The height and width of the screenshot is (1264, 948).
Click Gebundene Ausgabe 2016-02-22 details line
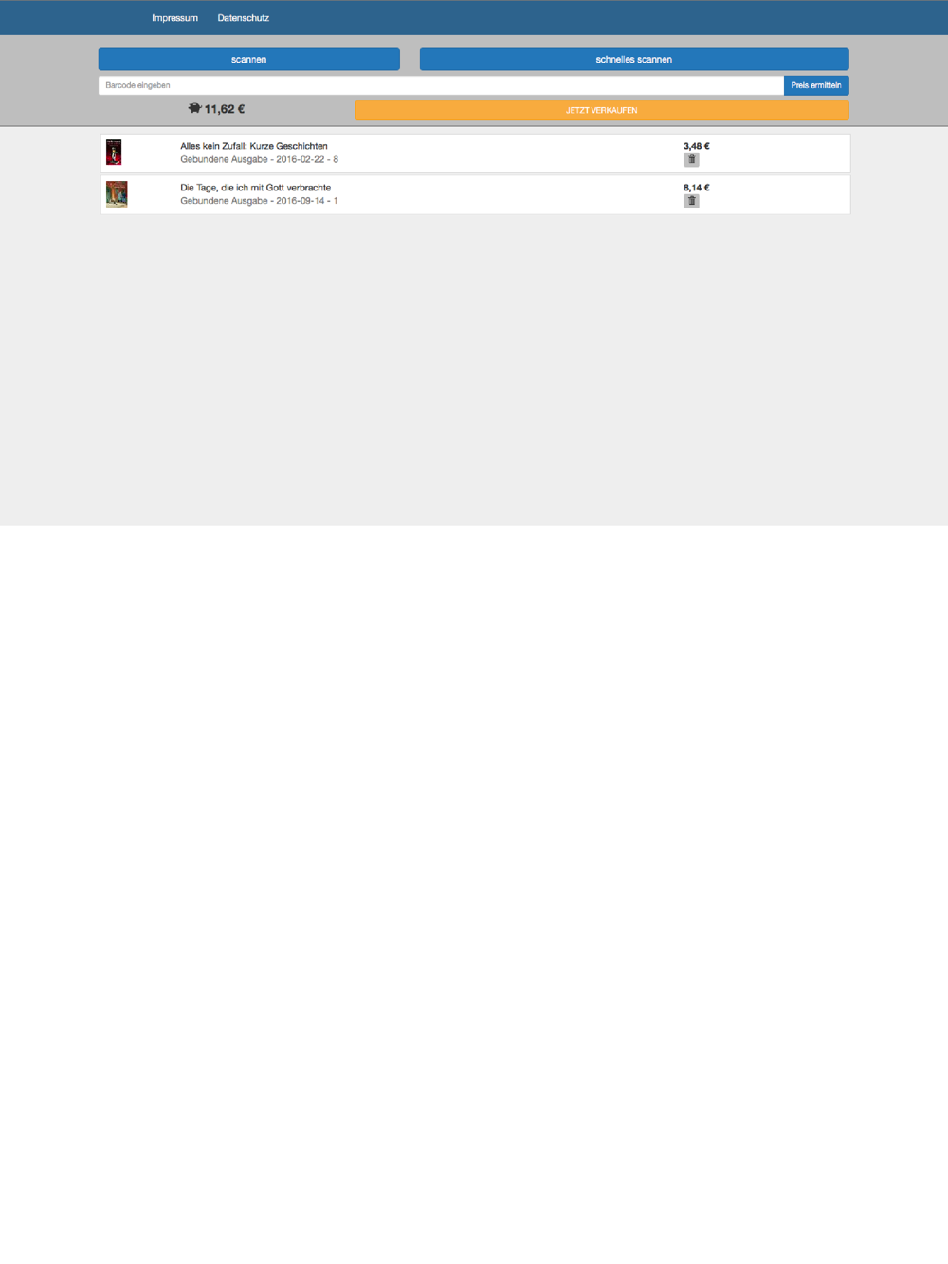coord(259,159)
